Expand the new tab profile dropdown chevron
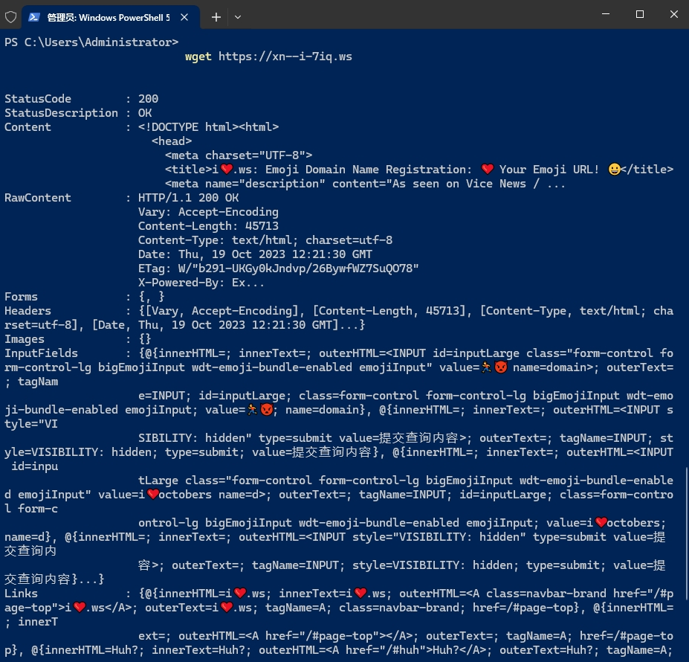Screen dimensions: 689x662 point(238,16)
